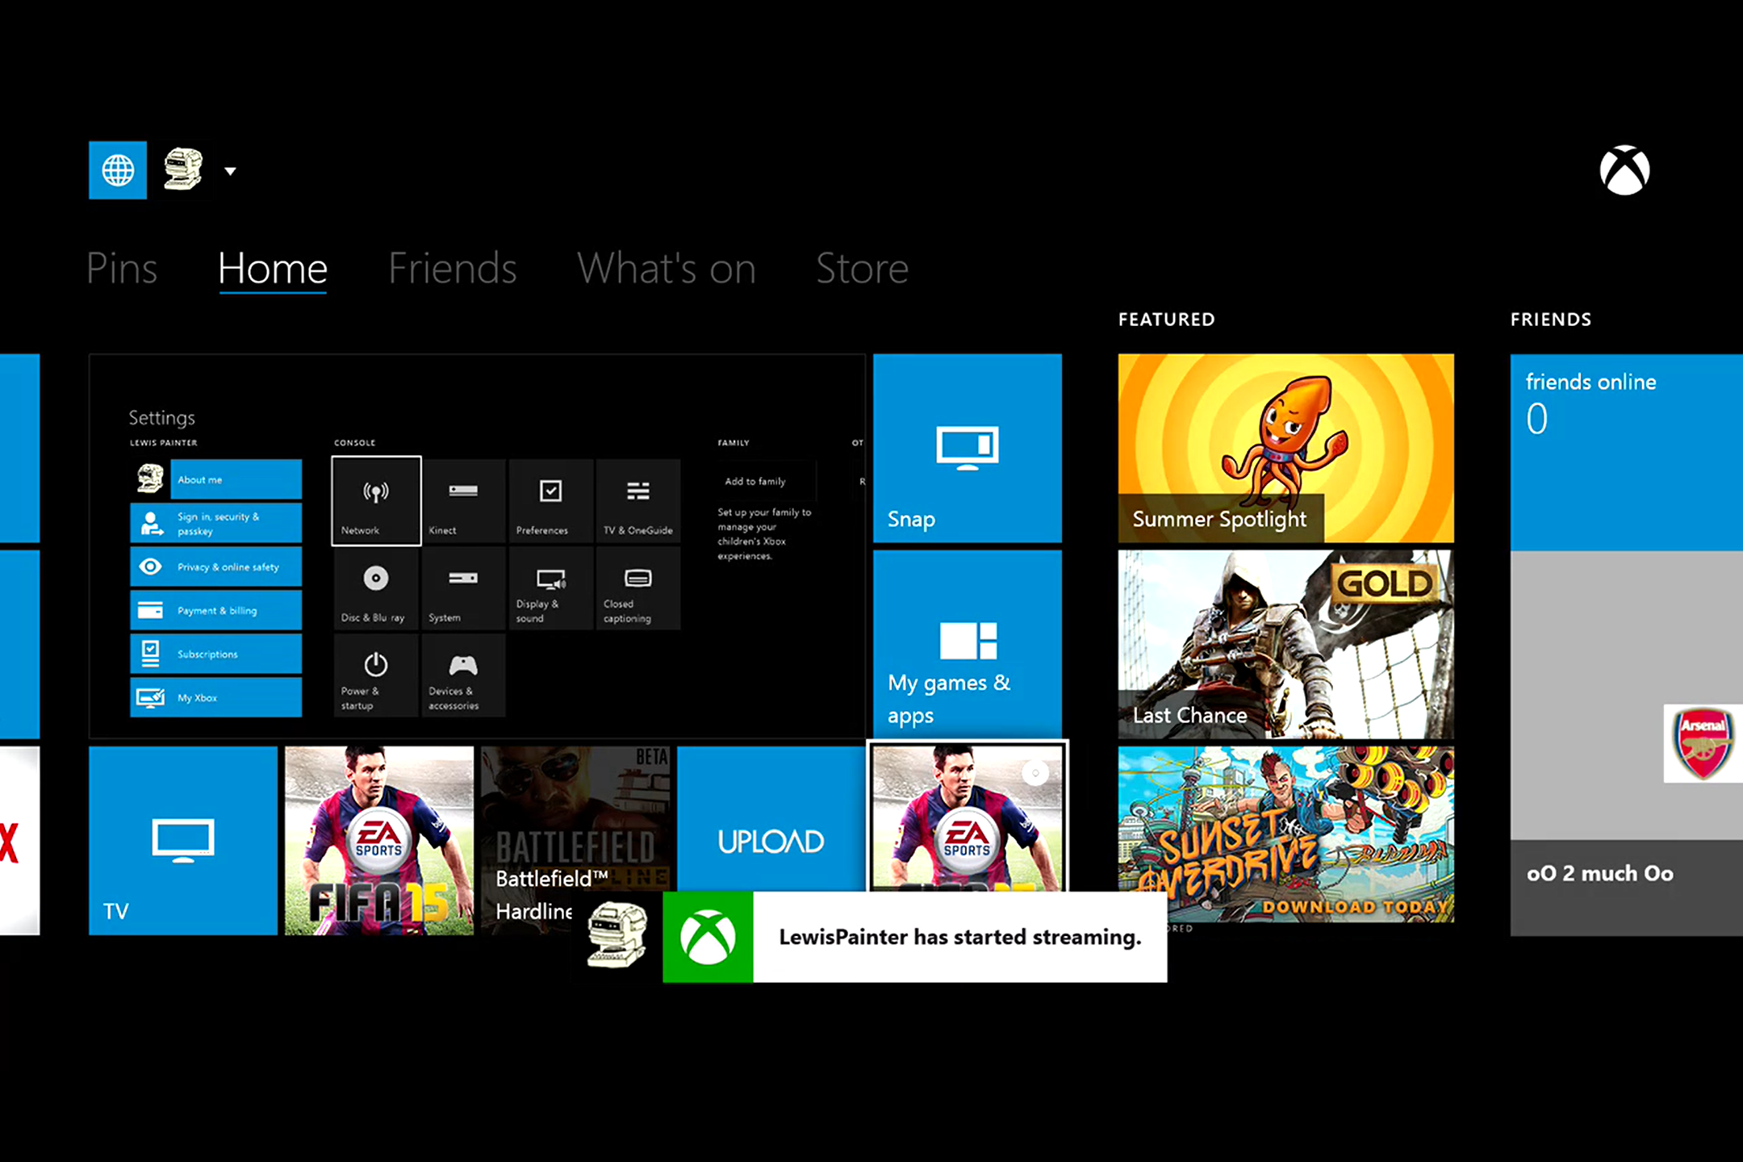Open the System settings tile

pyautogui.click(x=463, y=588)
